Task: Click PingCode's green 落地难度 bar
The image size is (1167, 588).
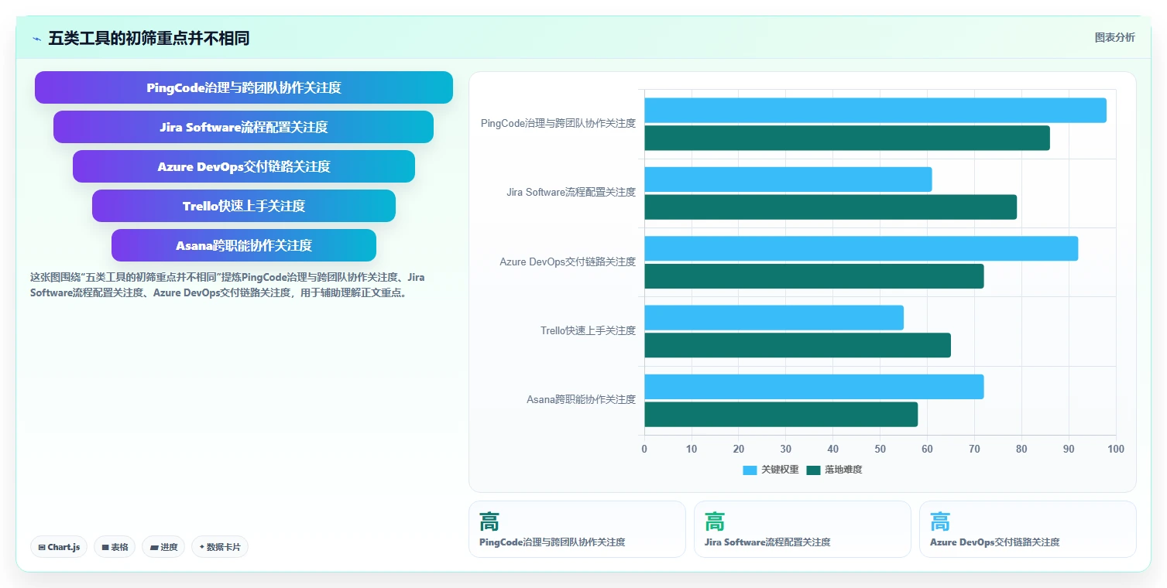Action: coord(847,138)
